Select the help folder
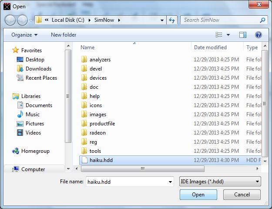 click(94, 96)
